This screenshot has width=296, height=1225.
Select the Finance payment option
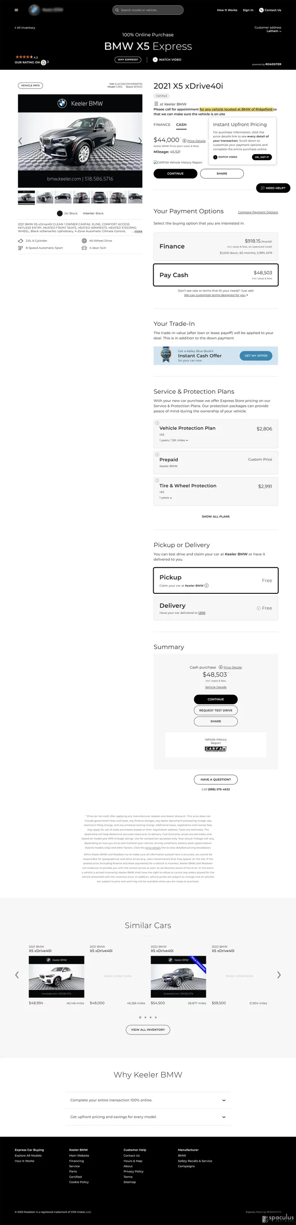click(x=216, y=246)
